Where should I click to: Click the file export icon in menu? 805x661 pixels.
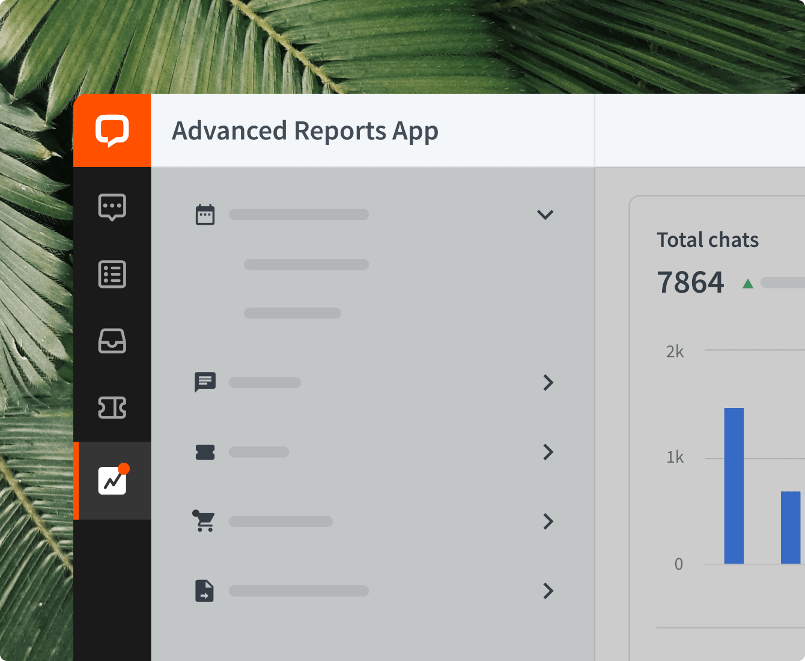click(204, 591)
